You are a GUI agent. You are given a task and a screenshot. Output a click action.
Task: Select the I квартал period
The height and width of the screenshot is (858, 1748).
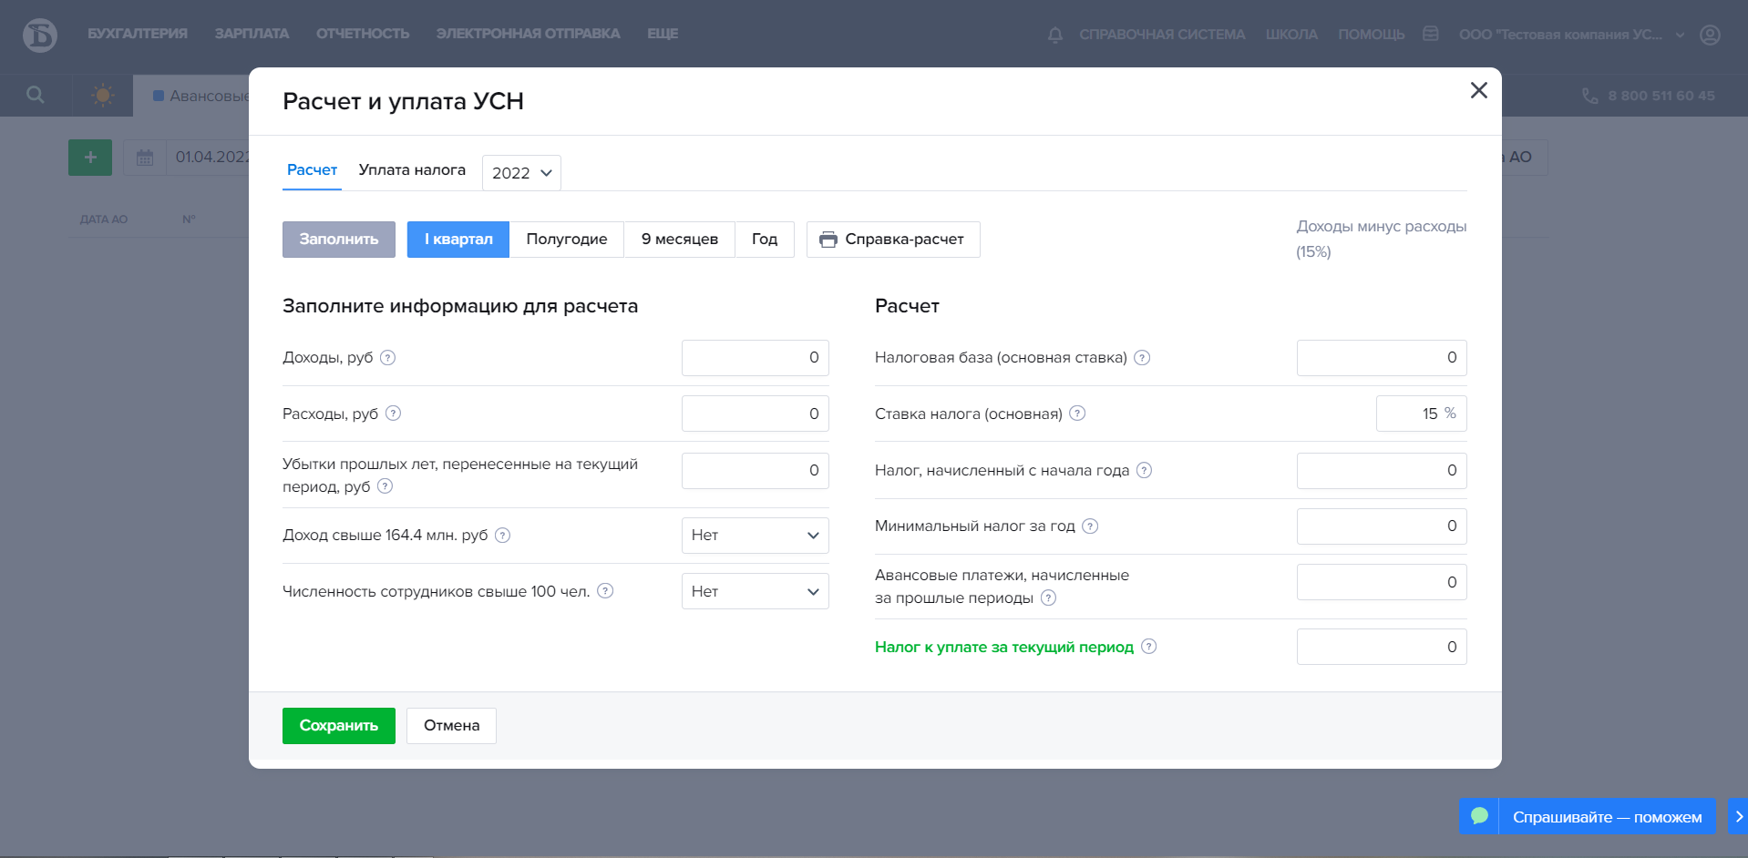[458, 240]
